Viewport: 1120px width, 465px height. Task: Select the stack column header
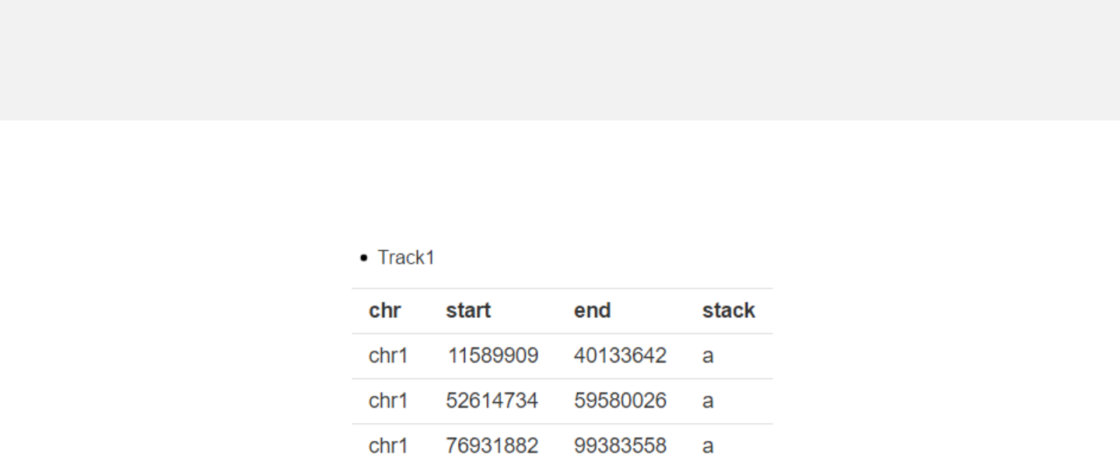729,310
